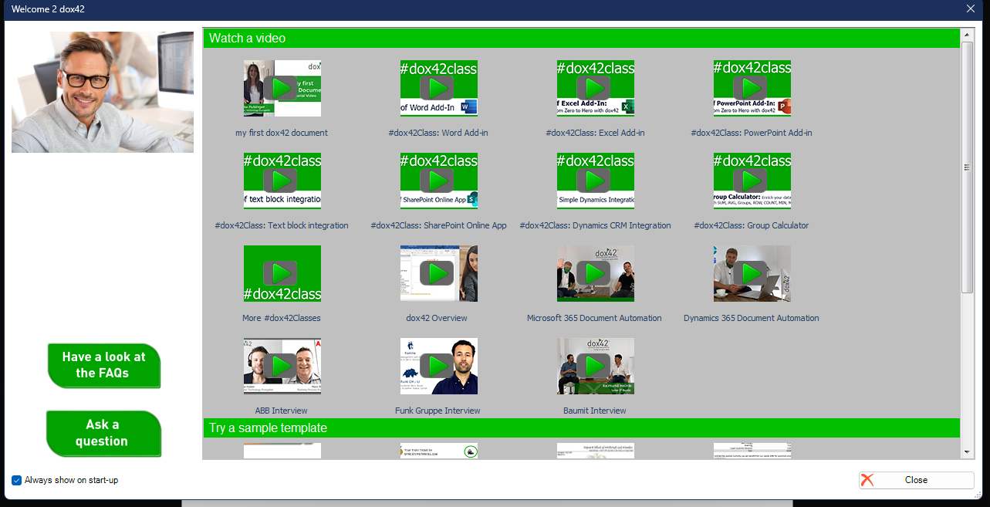Click the 'Funk Gruppe Interview' caption link
The image size is (990, 507).
point(438,411)
